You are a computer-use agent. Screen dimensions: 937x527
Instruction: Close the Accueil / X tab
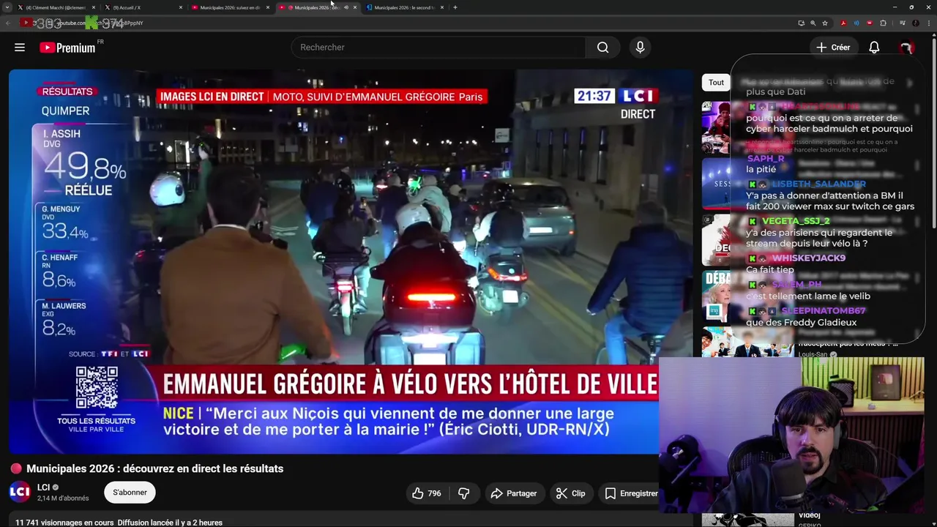pyautogui.click(x=180, y=7)
